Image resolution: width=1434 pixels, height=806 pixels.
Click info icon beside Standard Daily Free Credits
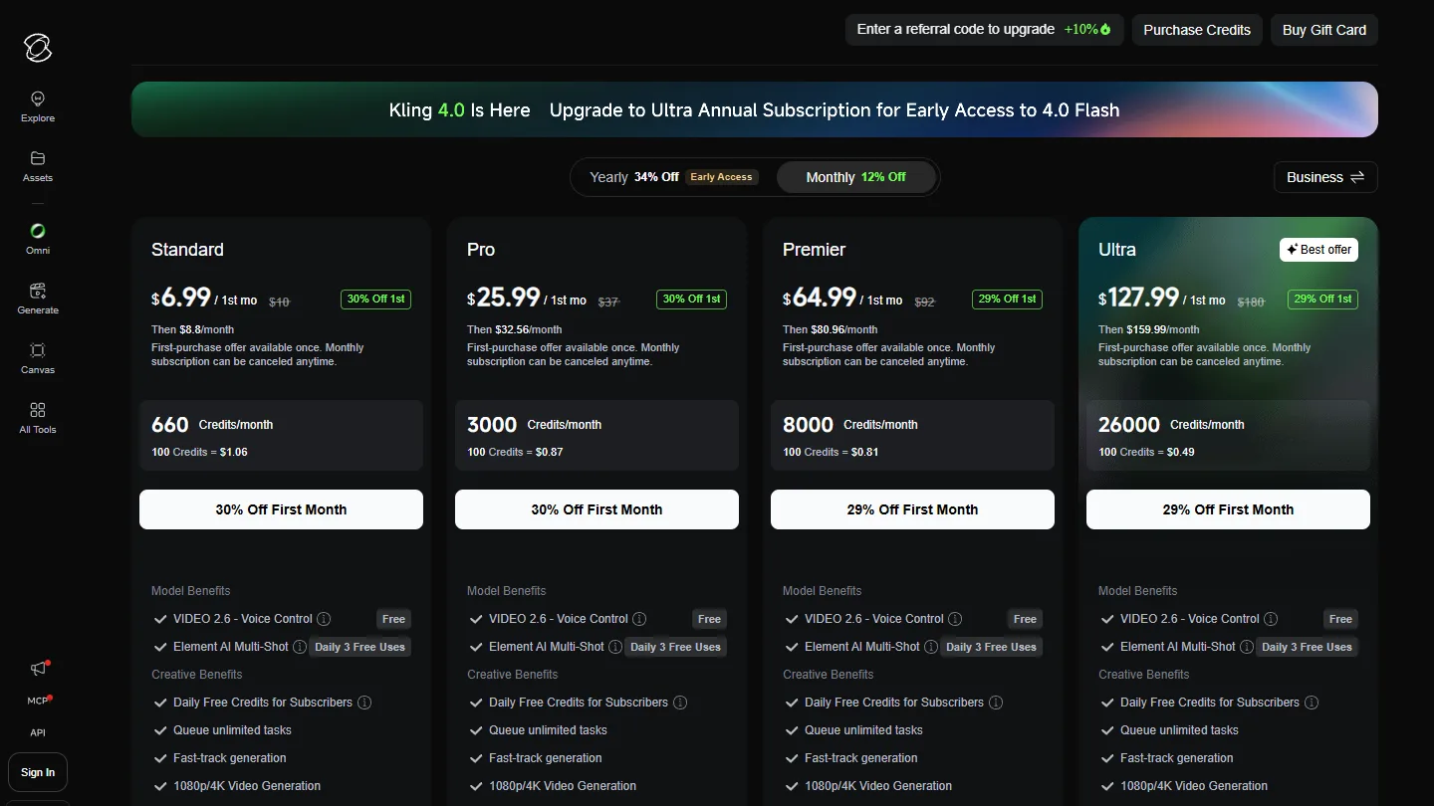coord(364,703)
